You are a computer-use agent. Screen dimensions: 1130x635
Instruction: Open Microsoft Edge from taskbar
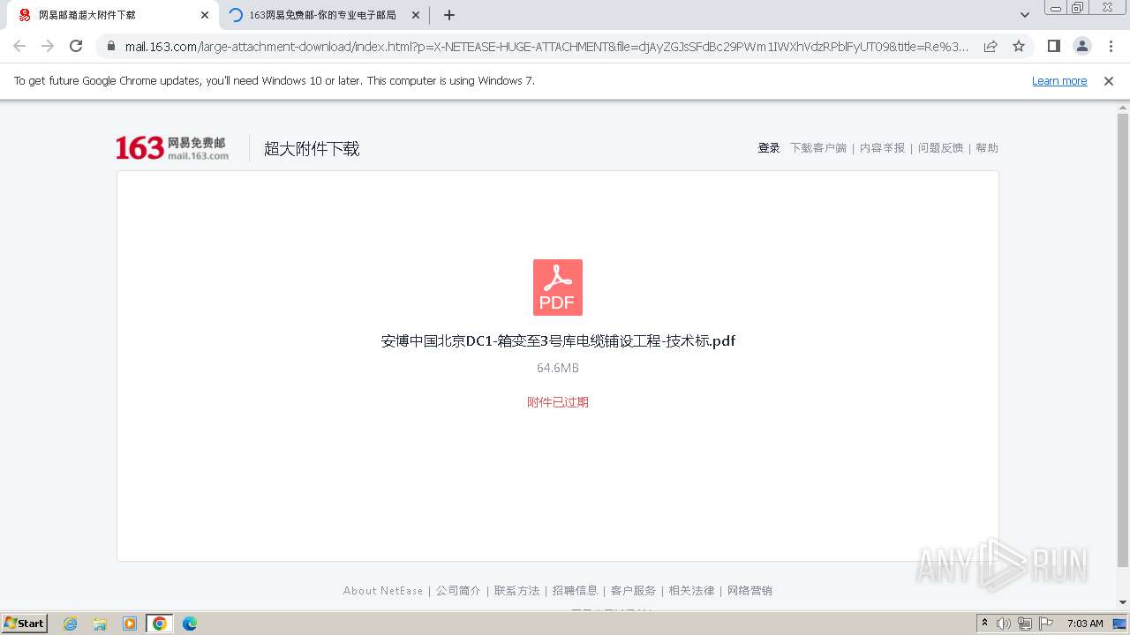(x=190, y=624)
